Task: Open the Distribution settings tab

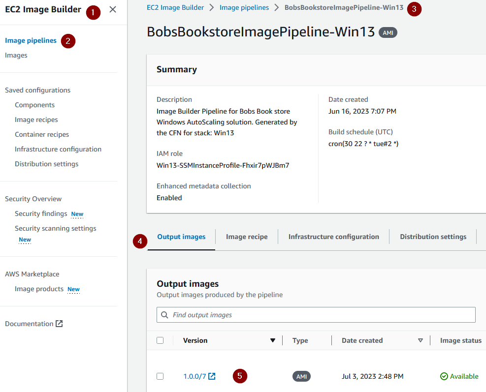Action: (433, 237)
